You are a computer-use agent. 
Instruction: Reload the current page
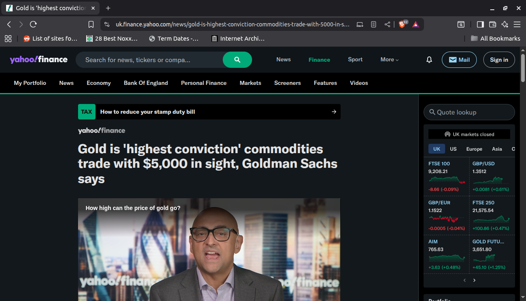click(x=33, y=24)
